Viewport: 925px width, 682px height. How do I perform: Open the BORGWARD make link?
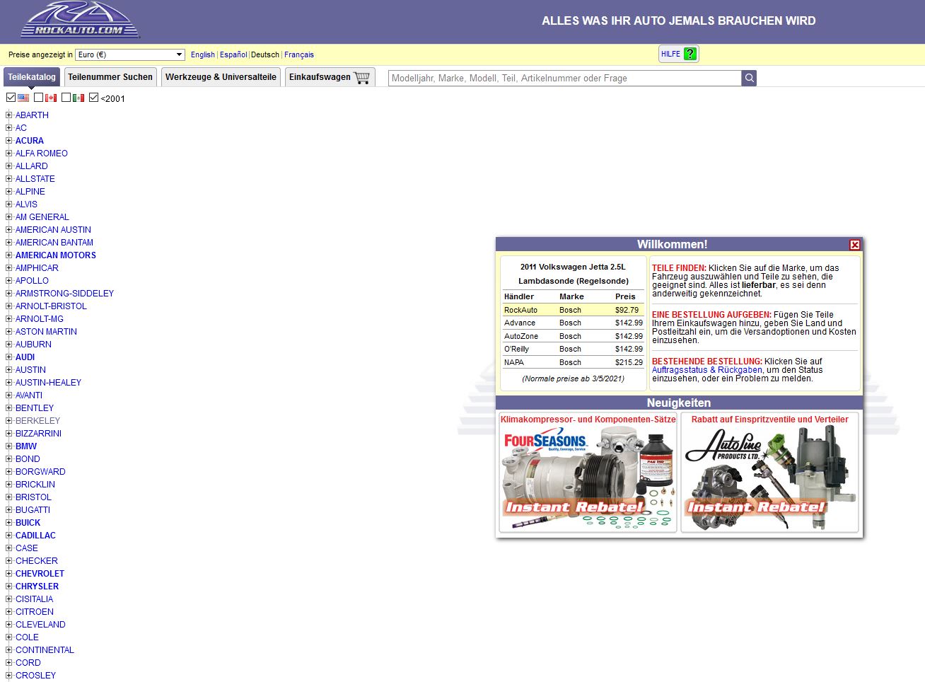point(40,472)
